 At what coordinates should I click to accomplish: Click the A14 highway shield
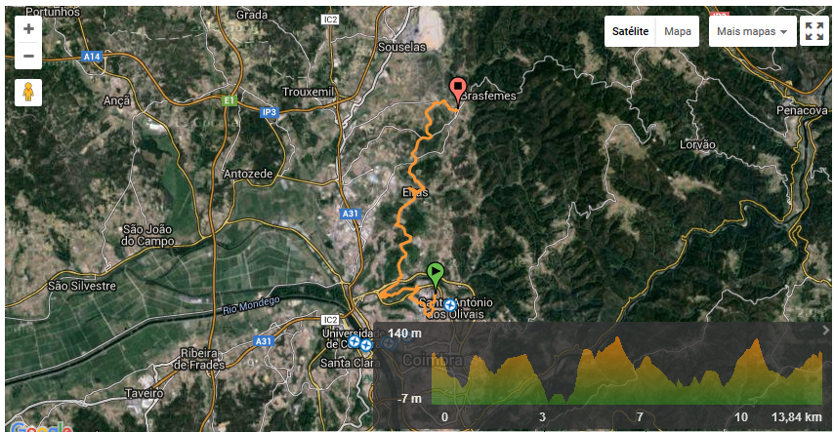tap(92, 57)
